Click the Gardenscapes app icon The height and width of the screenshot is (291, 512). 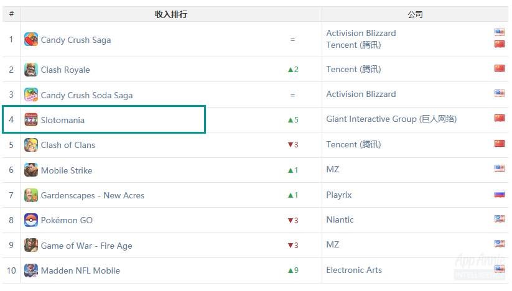(31, 195)
